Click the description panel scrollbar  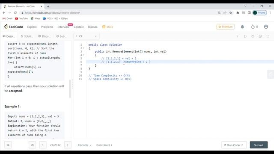pyautogui.click(x=70, y=89)
